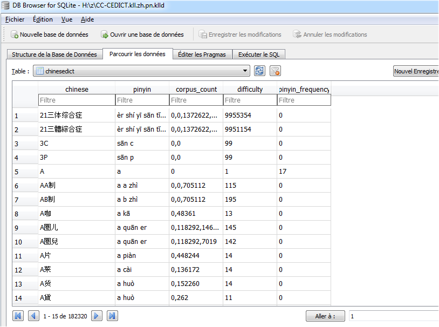439x327 pixels.
Task: Sort by the chinese column header
Action: pyautogui.click(x=77, y=89)
